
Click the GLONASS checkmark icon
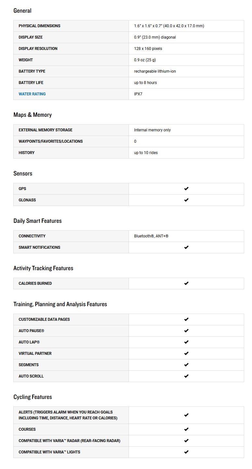(186, 200)
